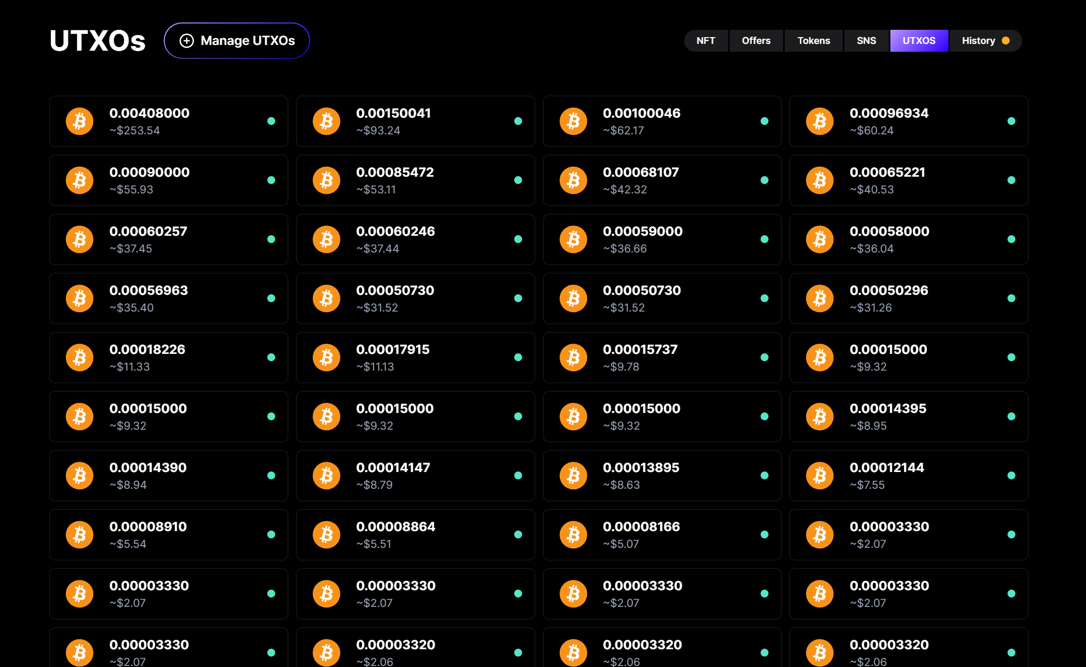
Task: Click the Bitcoin icon on the 0.00014147 card
Action: (326, 476)
